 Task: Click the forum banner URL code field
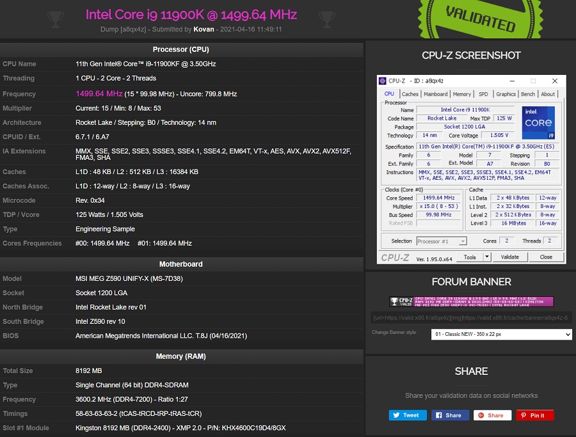point(471,317)
